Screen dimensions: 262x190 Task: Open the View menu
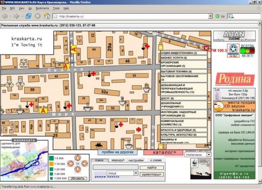click(21, 8)
